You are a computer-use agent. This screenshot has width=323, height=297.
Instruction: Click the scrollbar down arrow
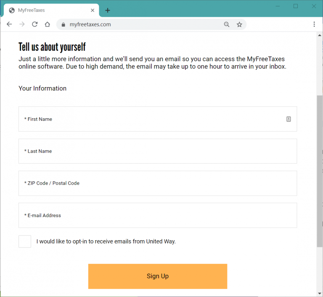click(319, 293)
